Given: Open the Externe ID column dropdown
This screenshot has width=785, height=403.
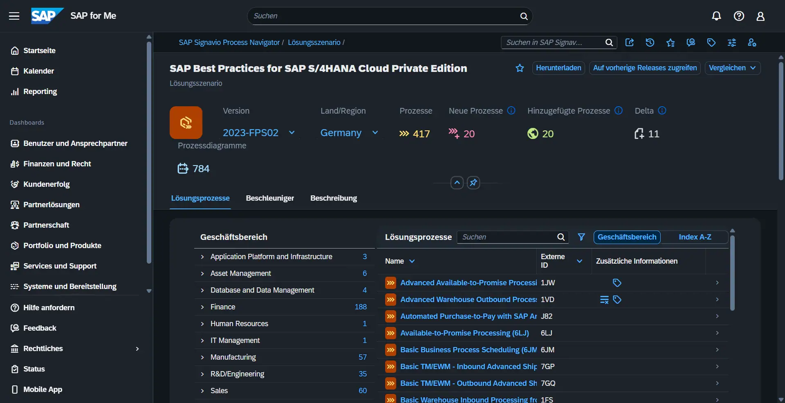Looking at the screenshot, I should click(x=579, y=261).
